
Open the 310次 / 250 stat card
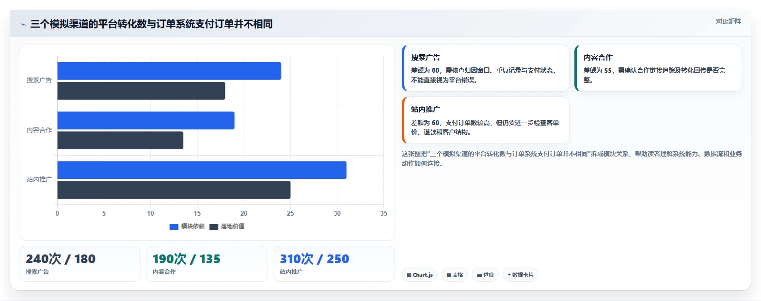point(334,264)
